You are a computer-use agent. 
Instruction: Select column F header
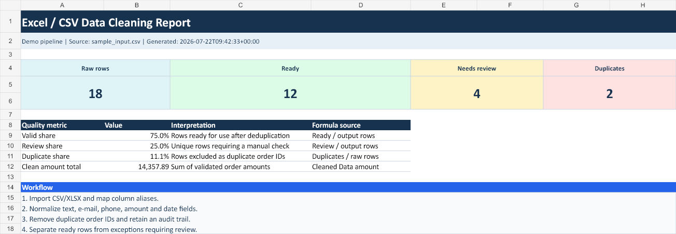510,5
